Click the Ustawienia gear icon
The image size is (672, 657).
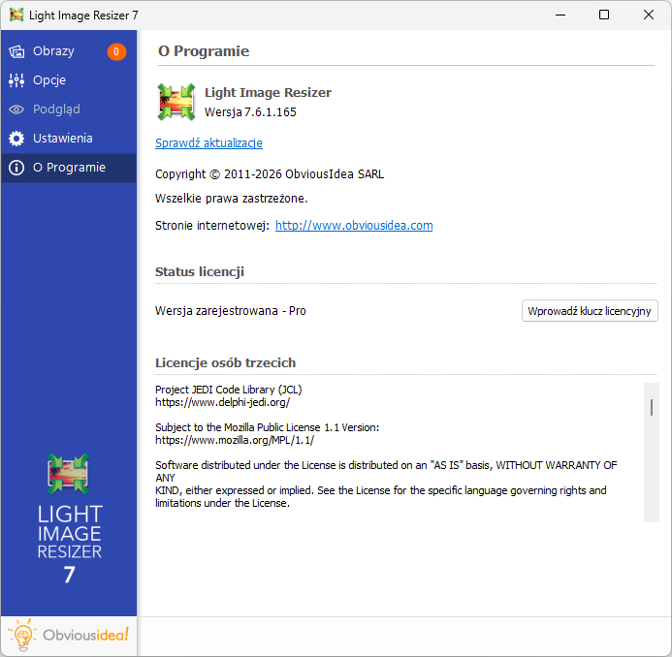[16, 139]
